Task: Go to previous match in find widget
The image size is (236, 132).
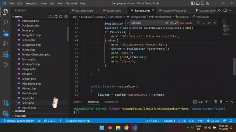Action: [198, 23]
